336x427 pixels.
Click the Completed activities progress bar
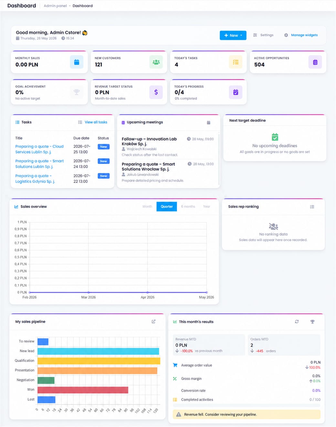(x=247, y=405)
